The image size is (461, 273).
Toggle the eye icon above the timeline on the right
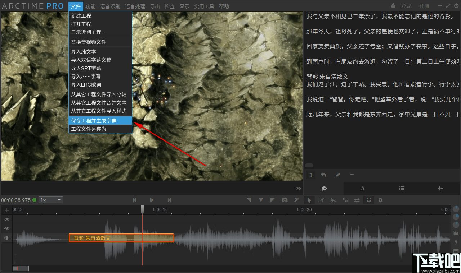coord(298,188)
